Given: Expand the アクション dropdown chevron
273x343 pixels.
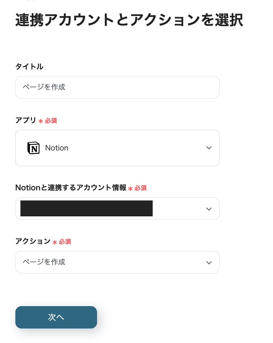Looking at the screenshot, I should point(209,263).
